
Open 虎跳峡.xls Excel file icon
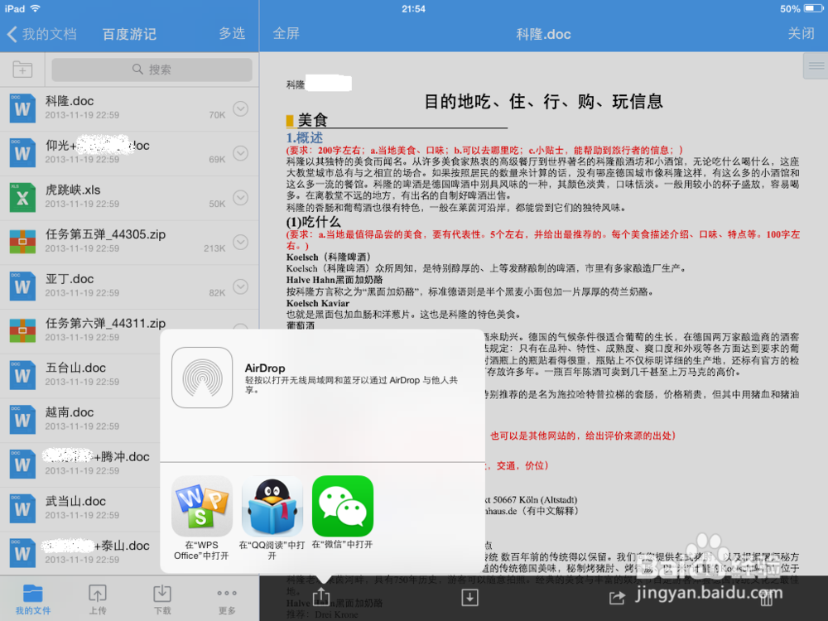click(x=22, y=198)
